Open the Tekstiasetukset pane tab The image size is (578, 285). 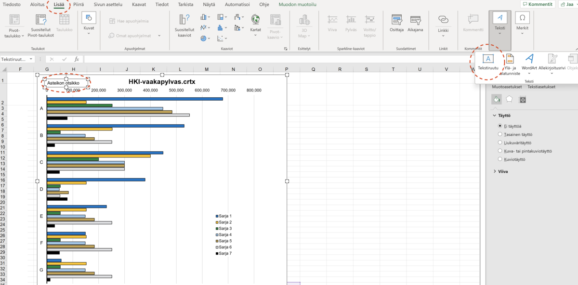(x=541, y=87)
